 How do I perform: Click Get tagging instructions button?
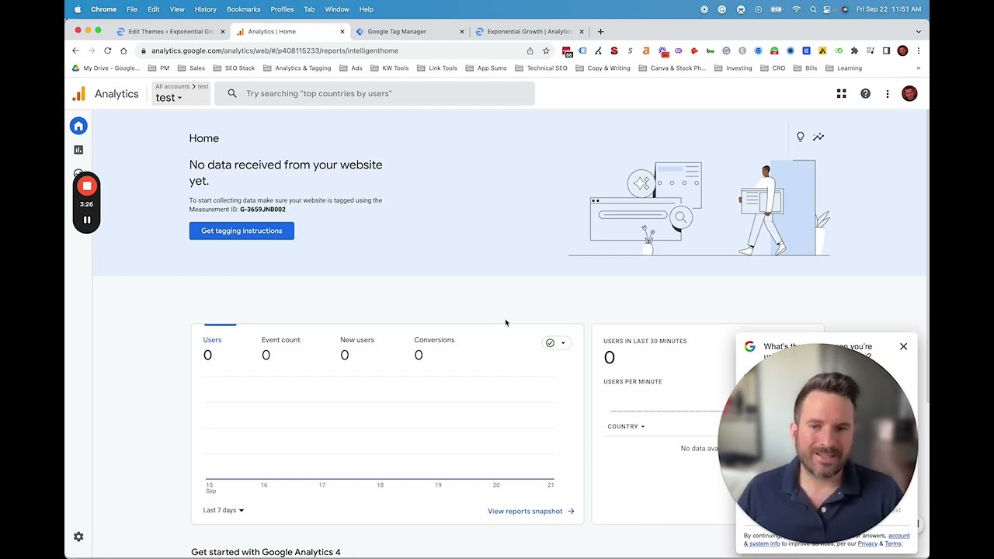pos(242,231)
